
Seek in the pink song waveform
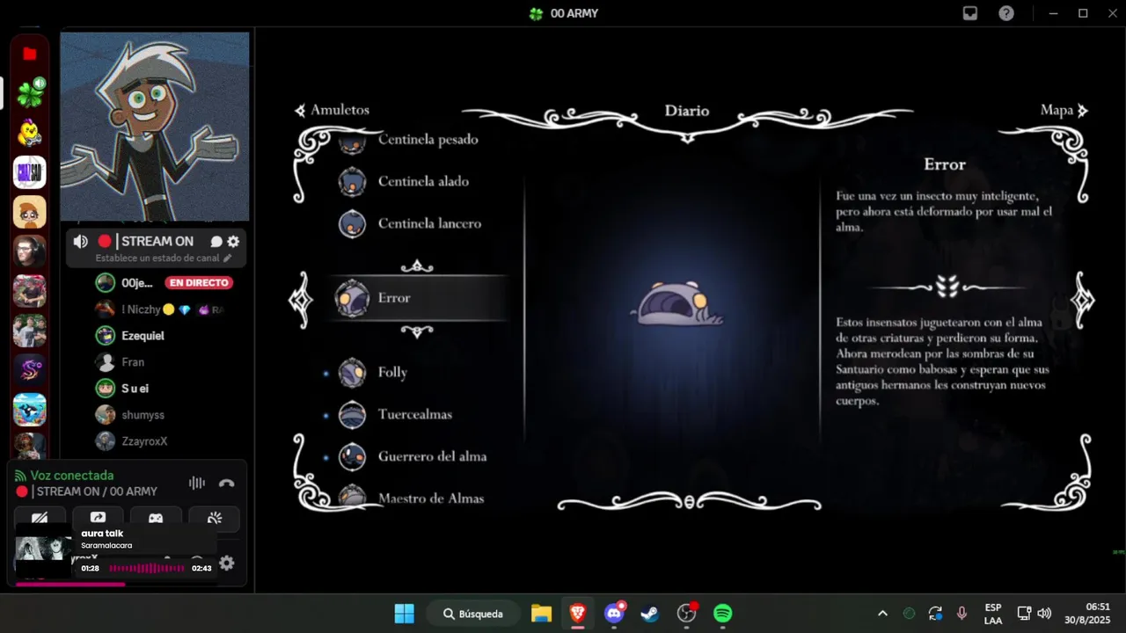147,569
